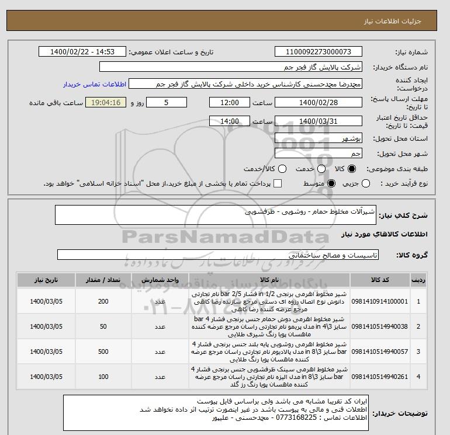Click the نام کالا column header

(269, 280)
